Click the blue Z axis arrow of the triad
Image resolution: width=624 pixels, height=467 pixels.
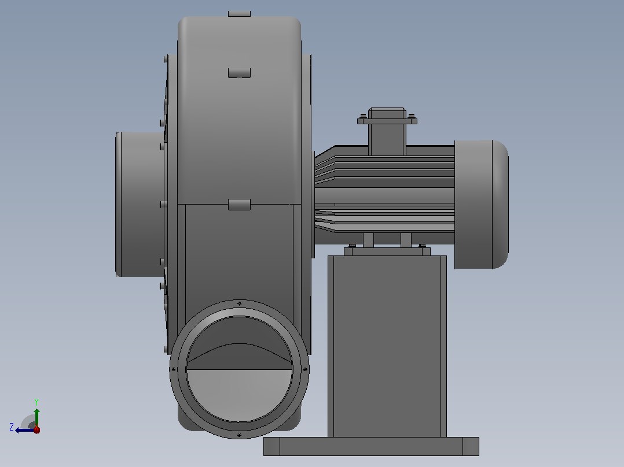24,430
